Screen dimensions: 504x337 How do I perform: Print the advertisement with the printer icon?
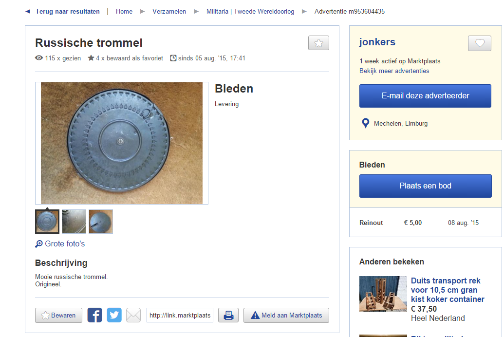click(228, 315)
